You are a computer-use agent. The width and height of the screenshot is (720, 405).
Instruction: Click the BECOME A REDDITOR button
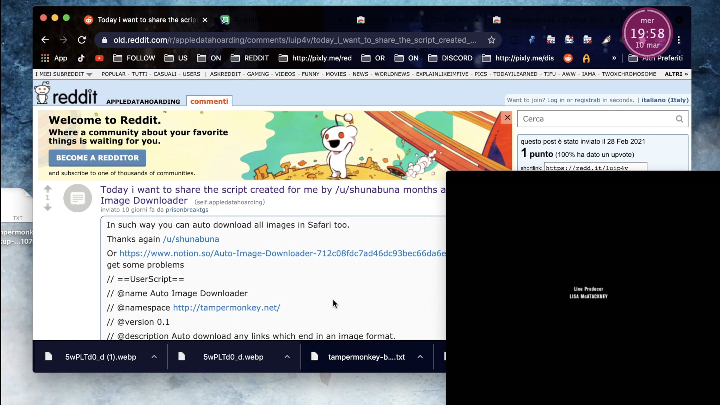(x=97, y=158)
